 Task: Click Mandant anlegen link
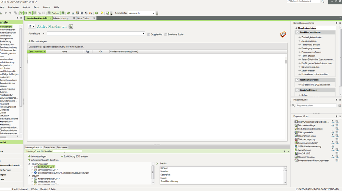pyautogui.click(x=37, y=41)
